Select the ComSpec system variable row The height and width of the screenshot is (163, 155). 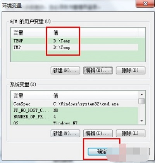pyautogui.click(x=74, y=104)
